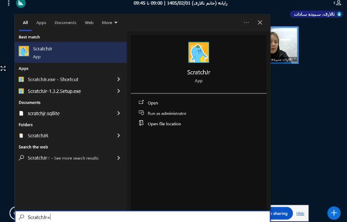Click 'See more search results' text
The height and width of the screenshot is (222, 347).
pyautogui.click(x=76, y=158)
